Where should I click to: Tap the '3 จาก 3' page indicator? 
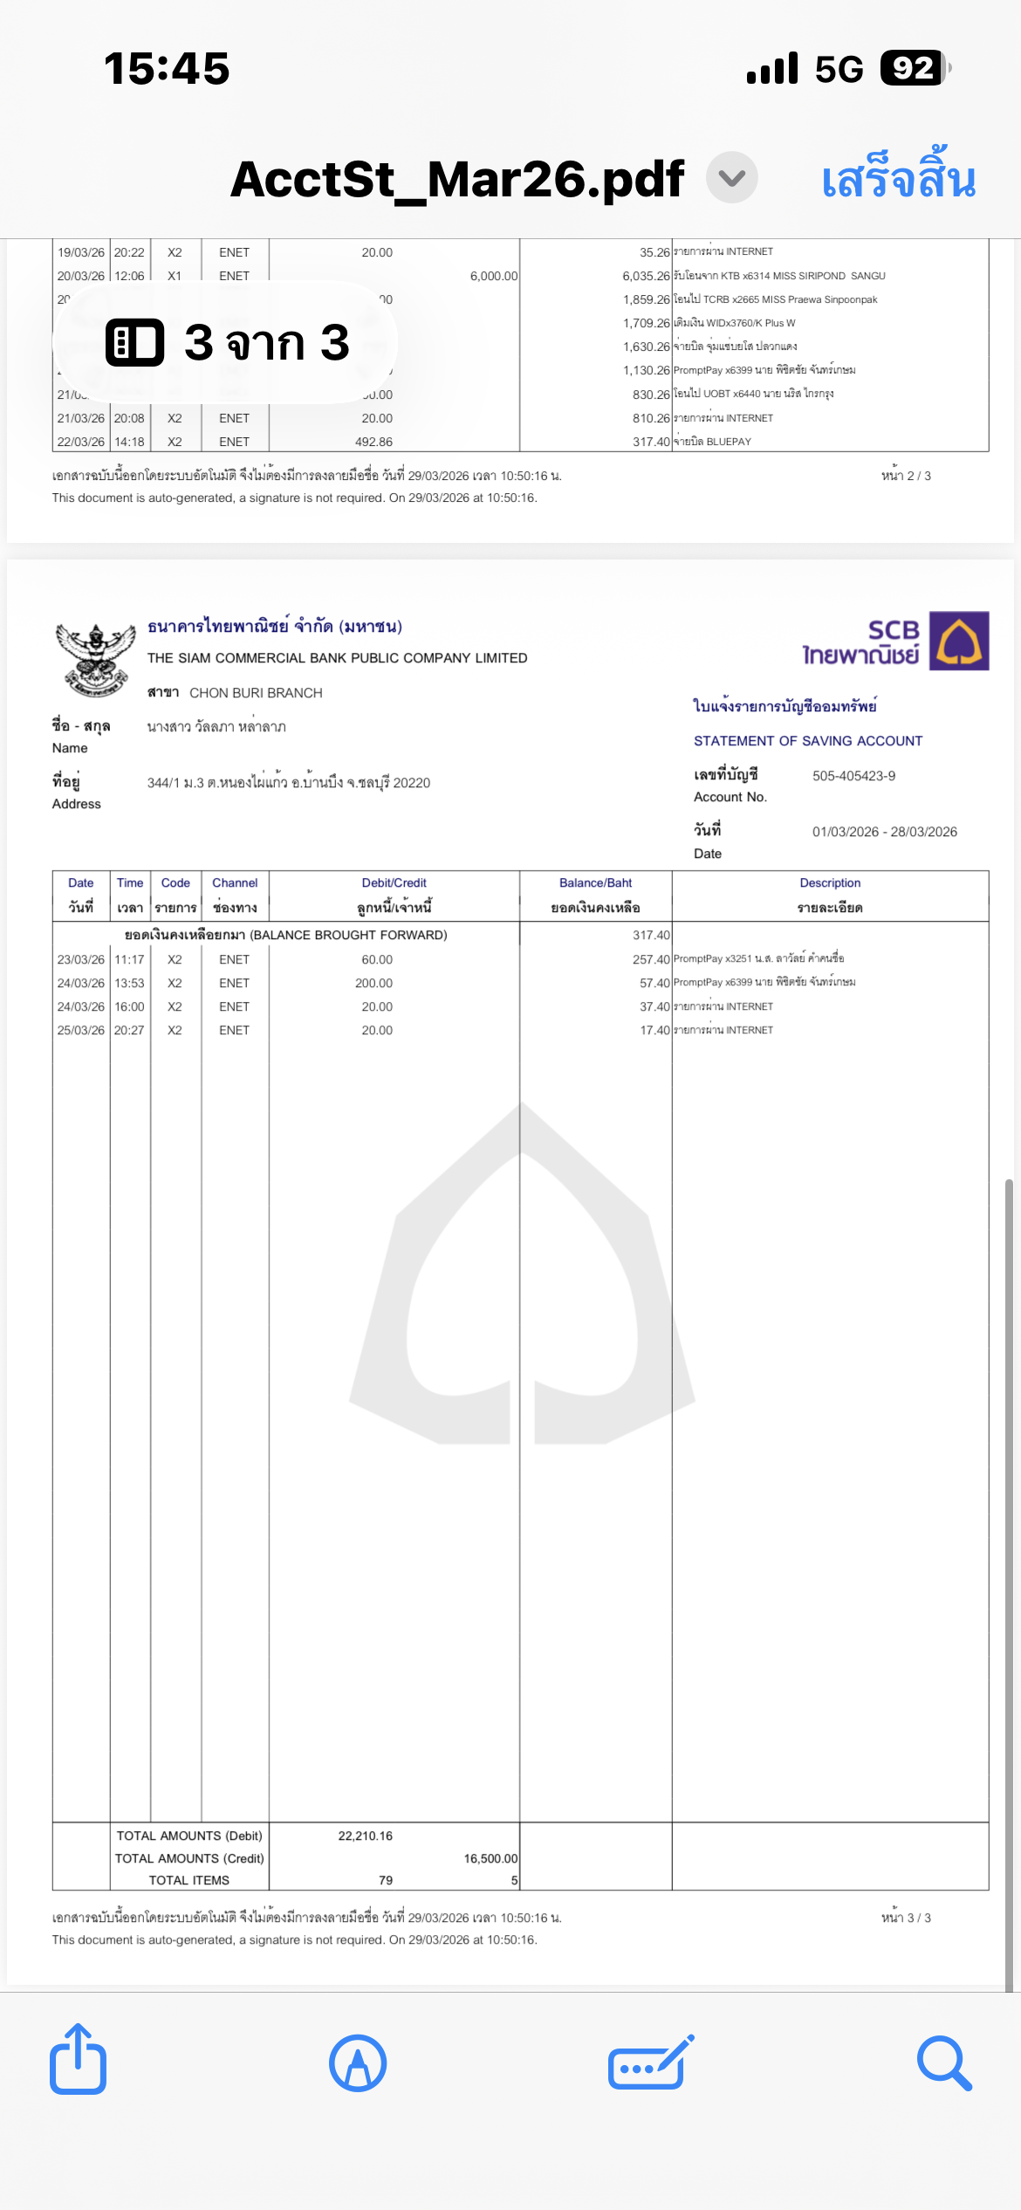[266, 342]
